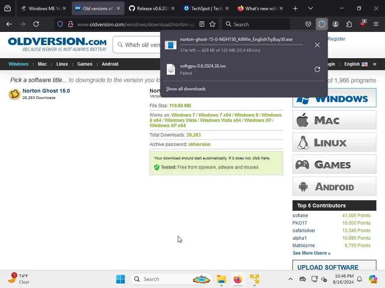Click the 'click here' download link
The width and height of the screenshot is (385, 288).
[x=261, y=158]
